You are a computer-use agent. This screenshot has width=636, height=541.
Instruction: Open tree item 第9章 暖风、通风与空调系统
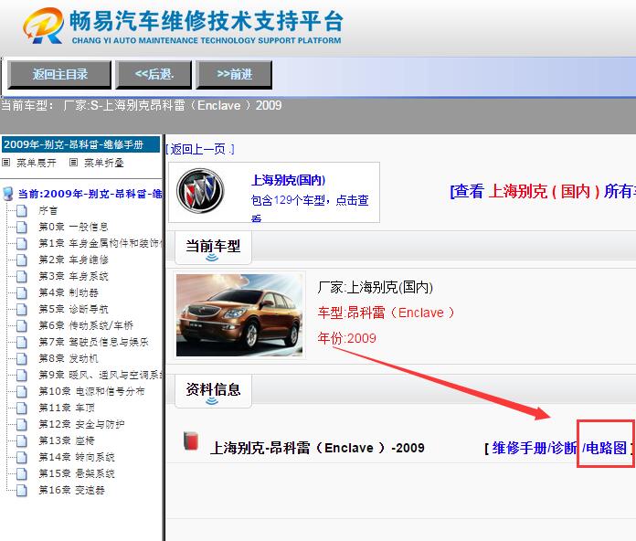(101, 375)
